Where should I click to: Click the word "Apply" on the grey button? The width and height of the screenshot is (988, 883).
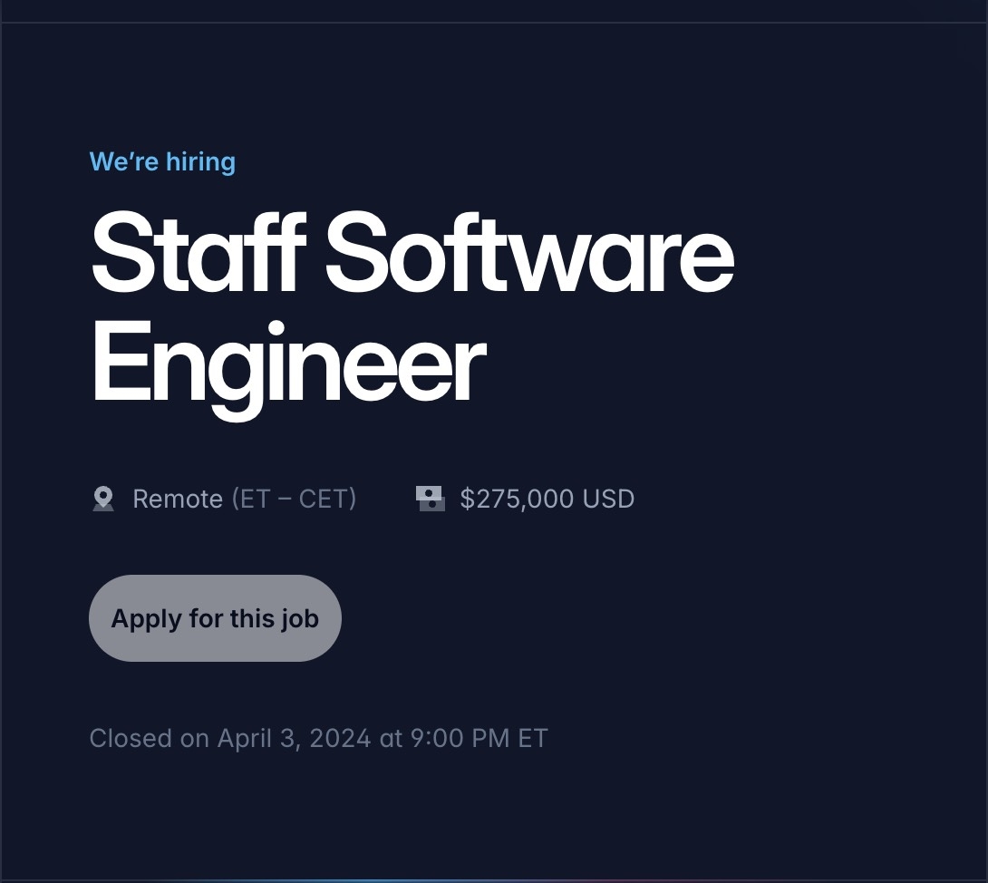pyautogui.click(x=146, y=619)
